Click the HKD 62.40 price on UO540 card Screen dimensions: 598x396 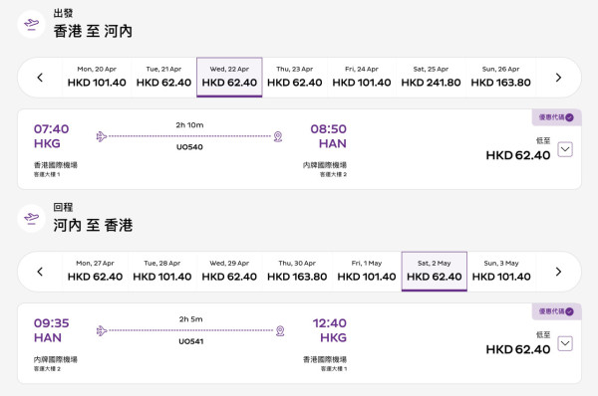(x=518, y=155)
